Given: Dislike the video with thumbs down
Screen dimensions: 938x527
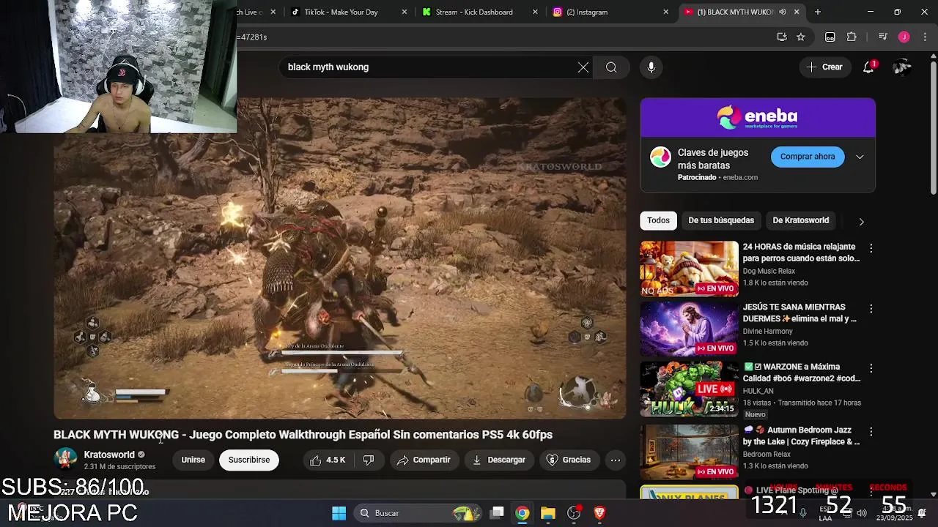Looking at the screenshot, I should pos(369,460).
